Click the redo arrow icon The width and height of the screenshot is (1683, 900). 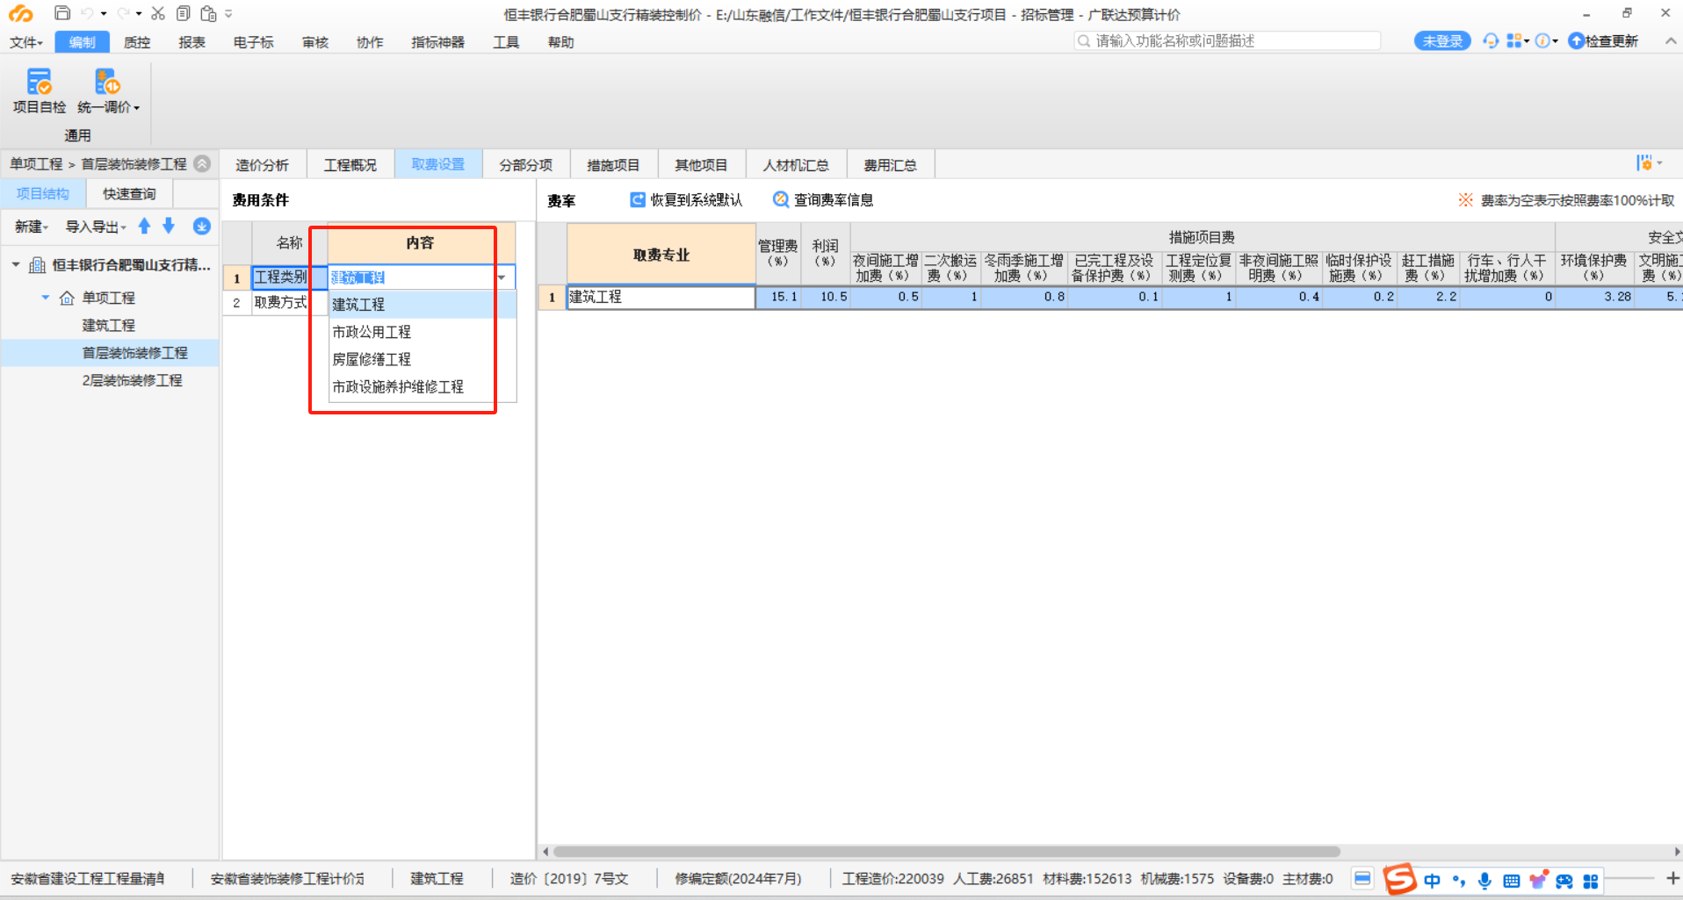[x=123, y=13]
